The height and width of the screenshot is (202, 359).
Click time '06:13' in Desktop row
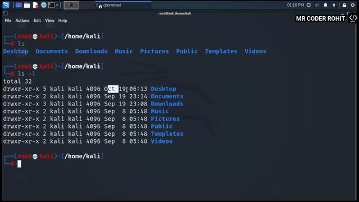pyautogui.click(x=139, y=89)
